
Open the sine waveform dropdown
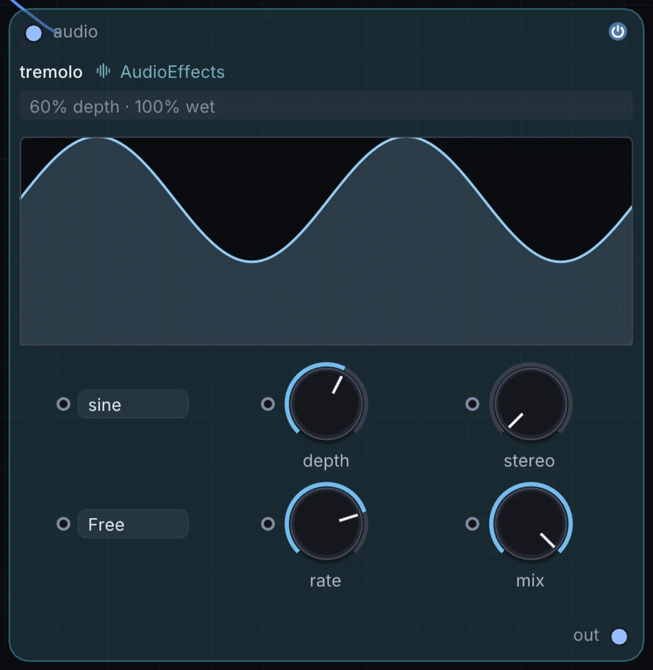(x=133, y=404)
